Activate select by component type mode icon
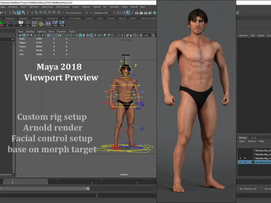Screen dimensions: 271x203 click(23, 12)
